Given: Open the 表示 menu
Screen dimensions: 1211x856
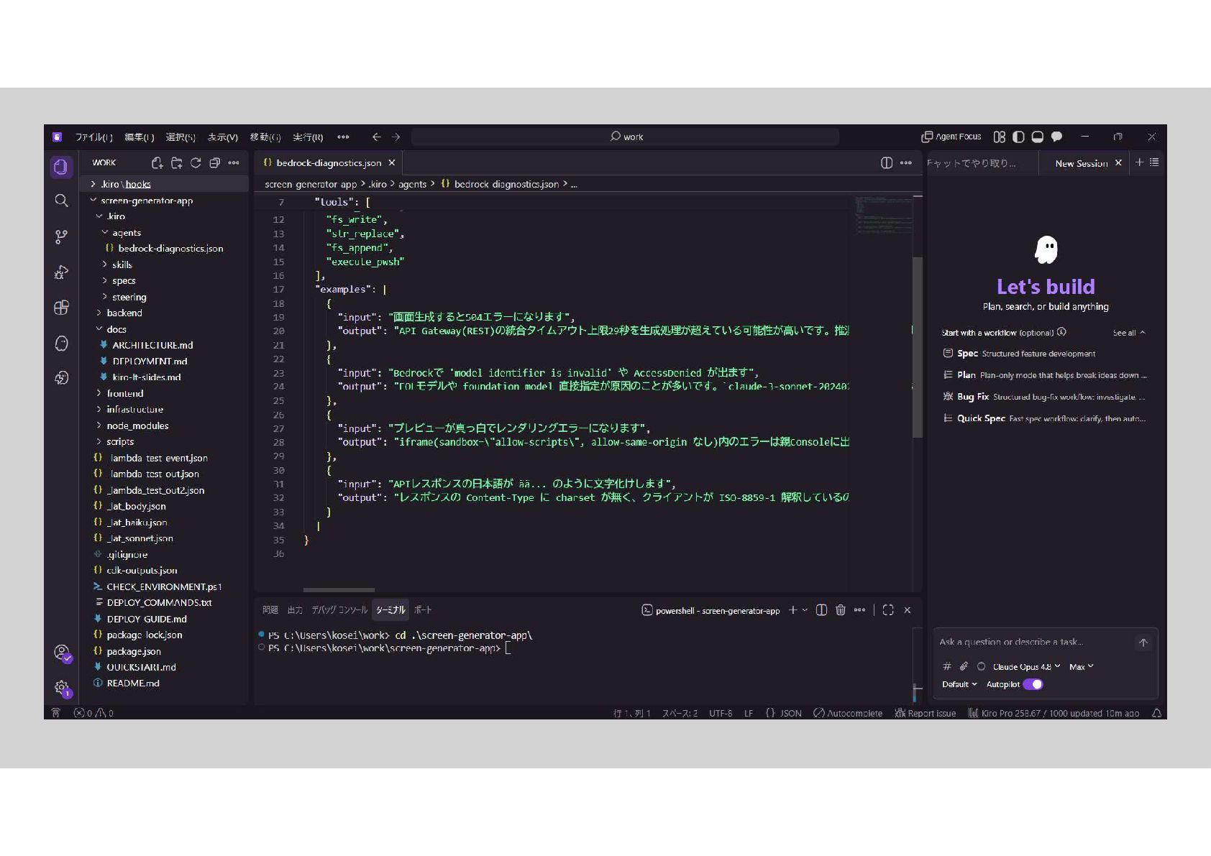Looking at the screenshot, I should point(222,137).
